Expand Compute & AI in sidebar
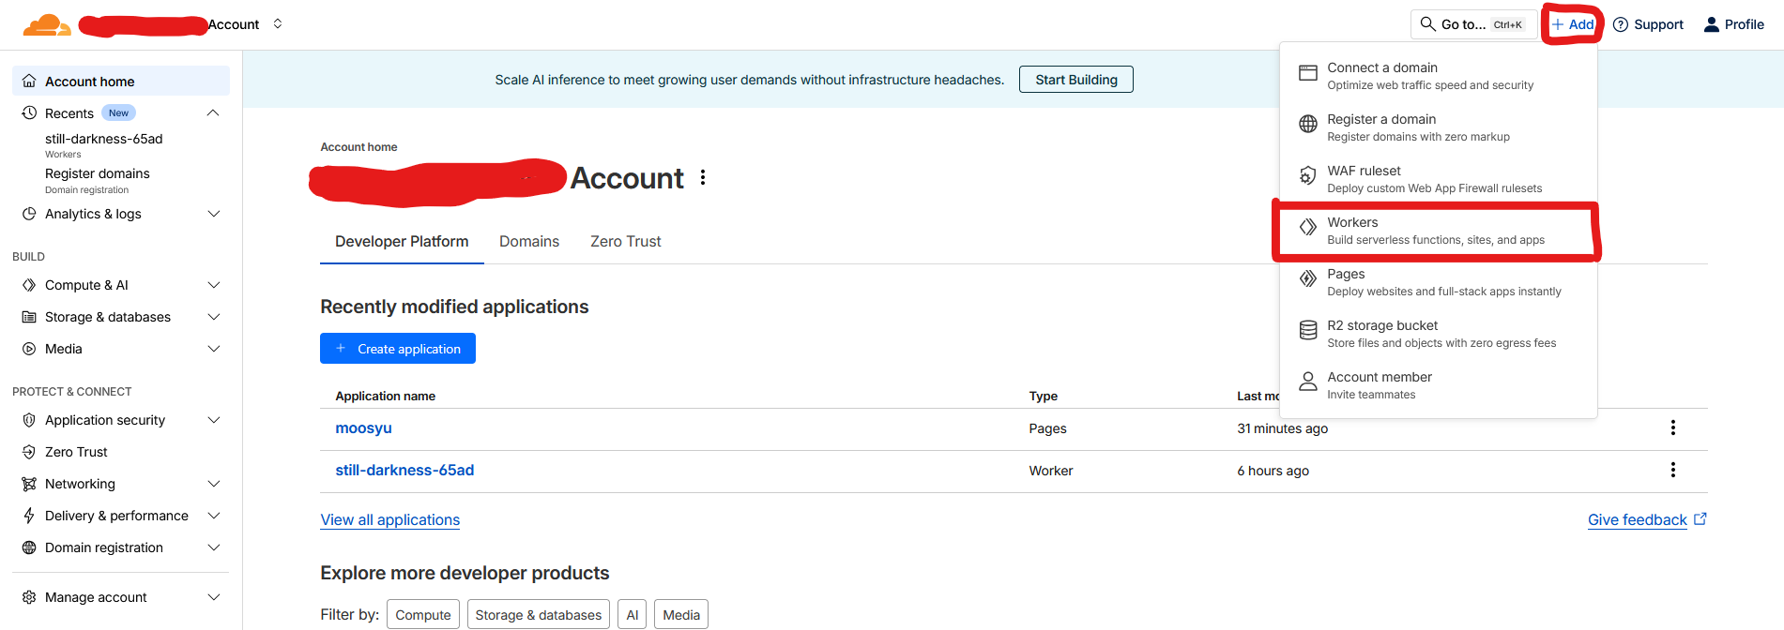 [213, 285]
